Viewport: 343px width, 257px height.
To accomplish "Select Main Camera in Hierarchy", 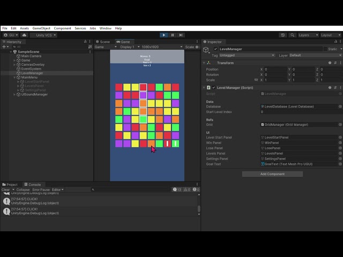I will pyautogui.click(x=31, y=56).
